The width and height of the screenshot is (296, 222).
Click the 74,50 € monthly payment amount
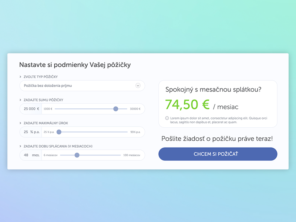coord(187,105)
